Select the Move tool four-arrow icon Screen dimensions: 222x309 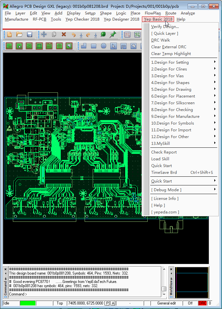(x=44, y=34)
